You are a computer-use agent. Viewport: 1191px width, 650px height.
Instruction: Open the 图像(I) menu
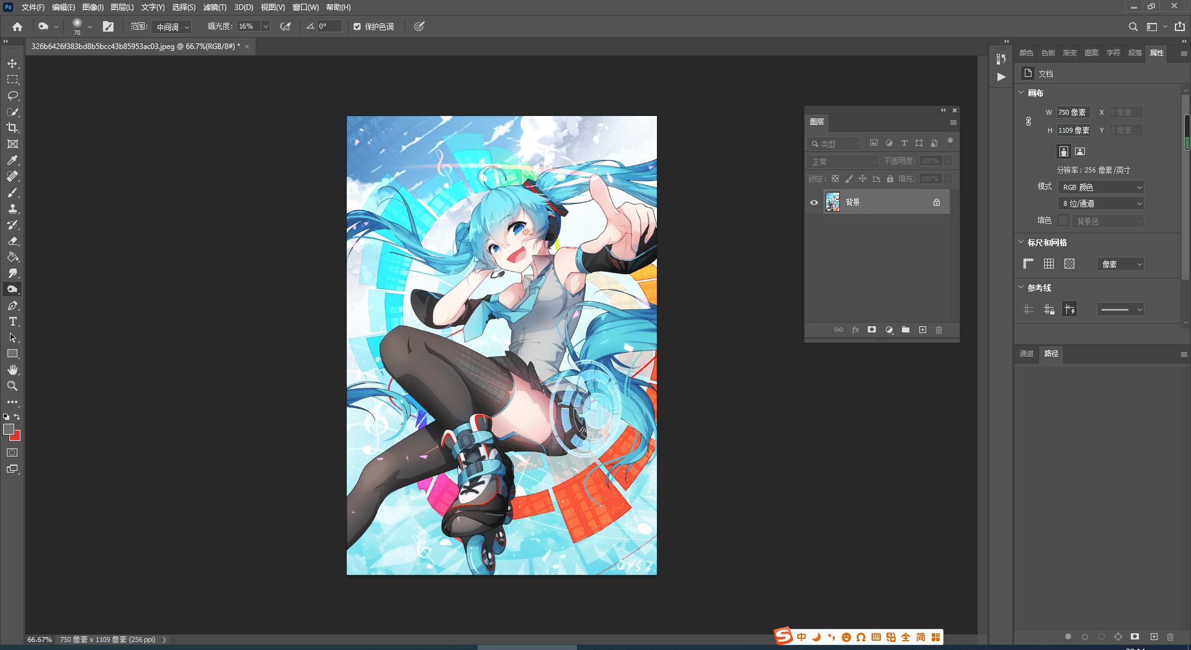(x=93, y=7)
